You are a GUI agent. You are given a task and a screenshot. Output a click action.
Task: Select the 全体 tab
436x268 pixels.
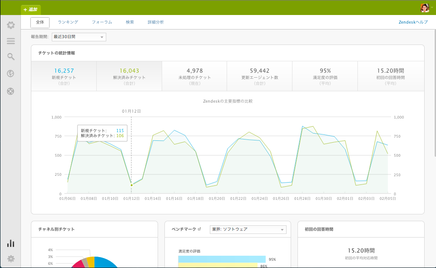tap(40, 22)
